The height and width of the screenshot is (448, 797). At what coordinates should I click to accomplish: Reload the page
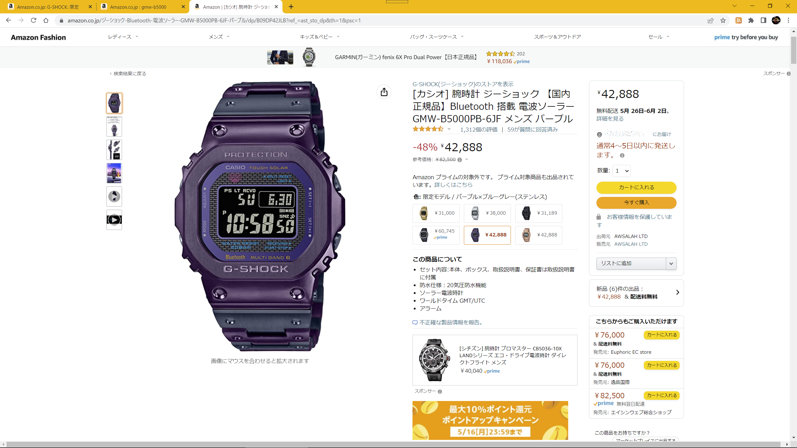pyautogui.click(x=34, y=21)
